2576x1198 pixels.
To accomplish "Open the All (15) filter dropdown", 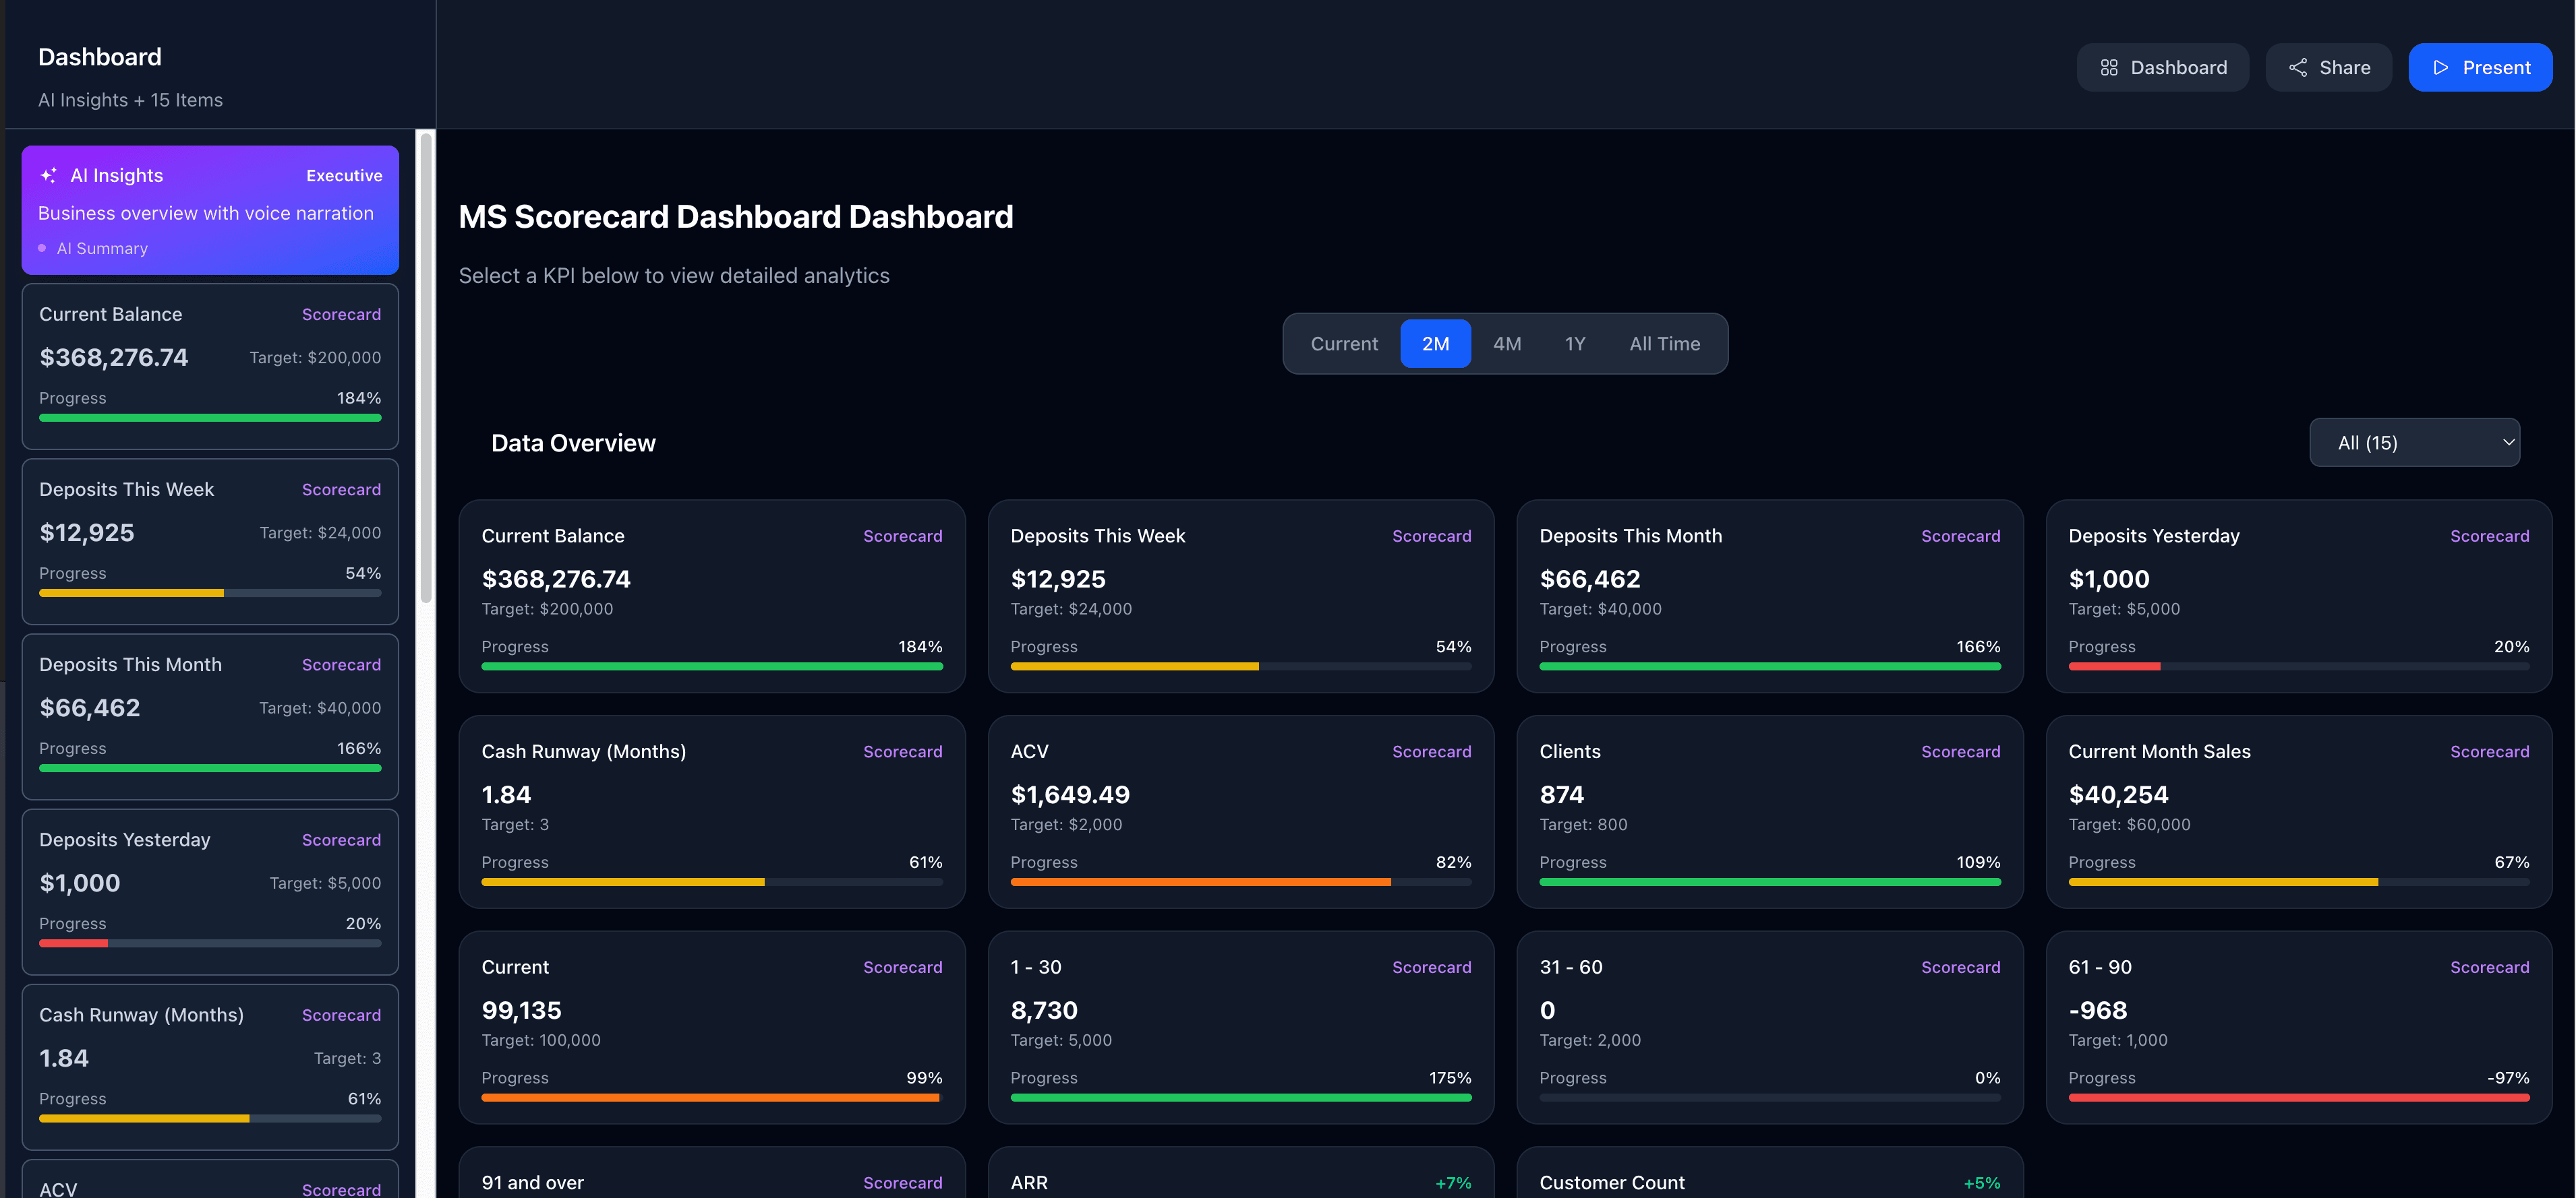I will tap(2415, 441).
